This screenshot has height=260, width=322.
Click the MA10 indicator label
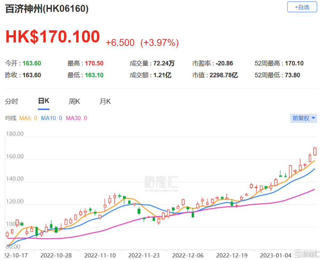[x=51, y=118]
